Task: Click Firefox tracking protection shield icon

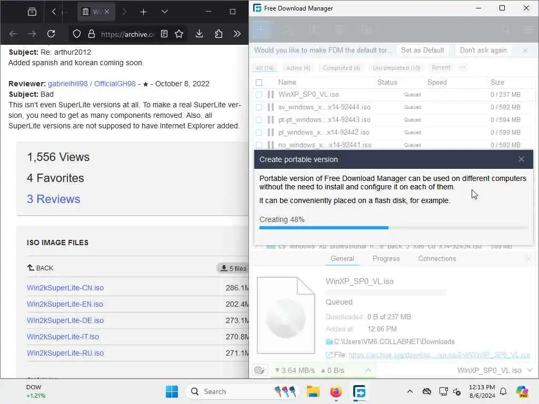Action: [77, 34]
